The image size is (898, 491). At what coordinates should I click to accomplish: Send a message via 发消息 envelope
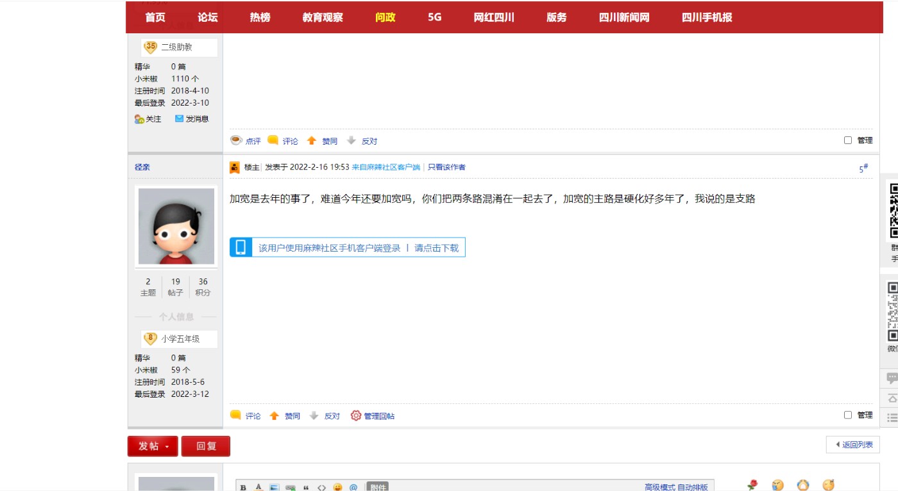(180, 118)
